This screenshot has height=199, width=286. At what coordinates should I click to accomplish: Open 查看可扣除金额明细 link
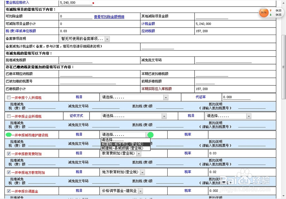tap(109, 17)
